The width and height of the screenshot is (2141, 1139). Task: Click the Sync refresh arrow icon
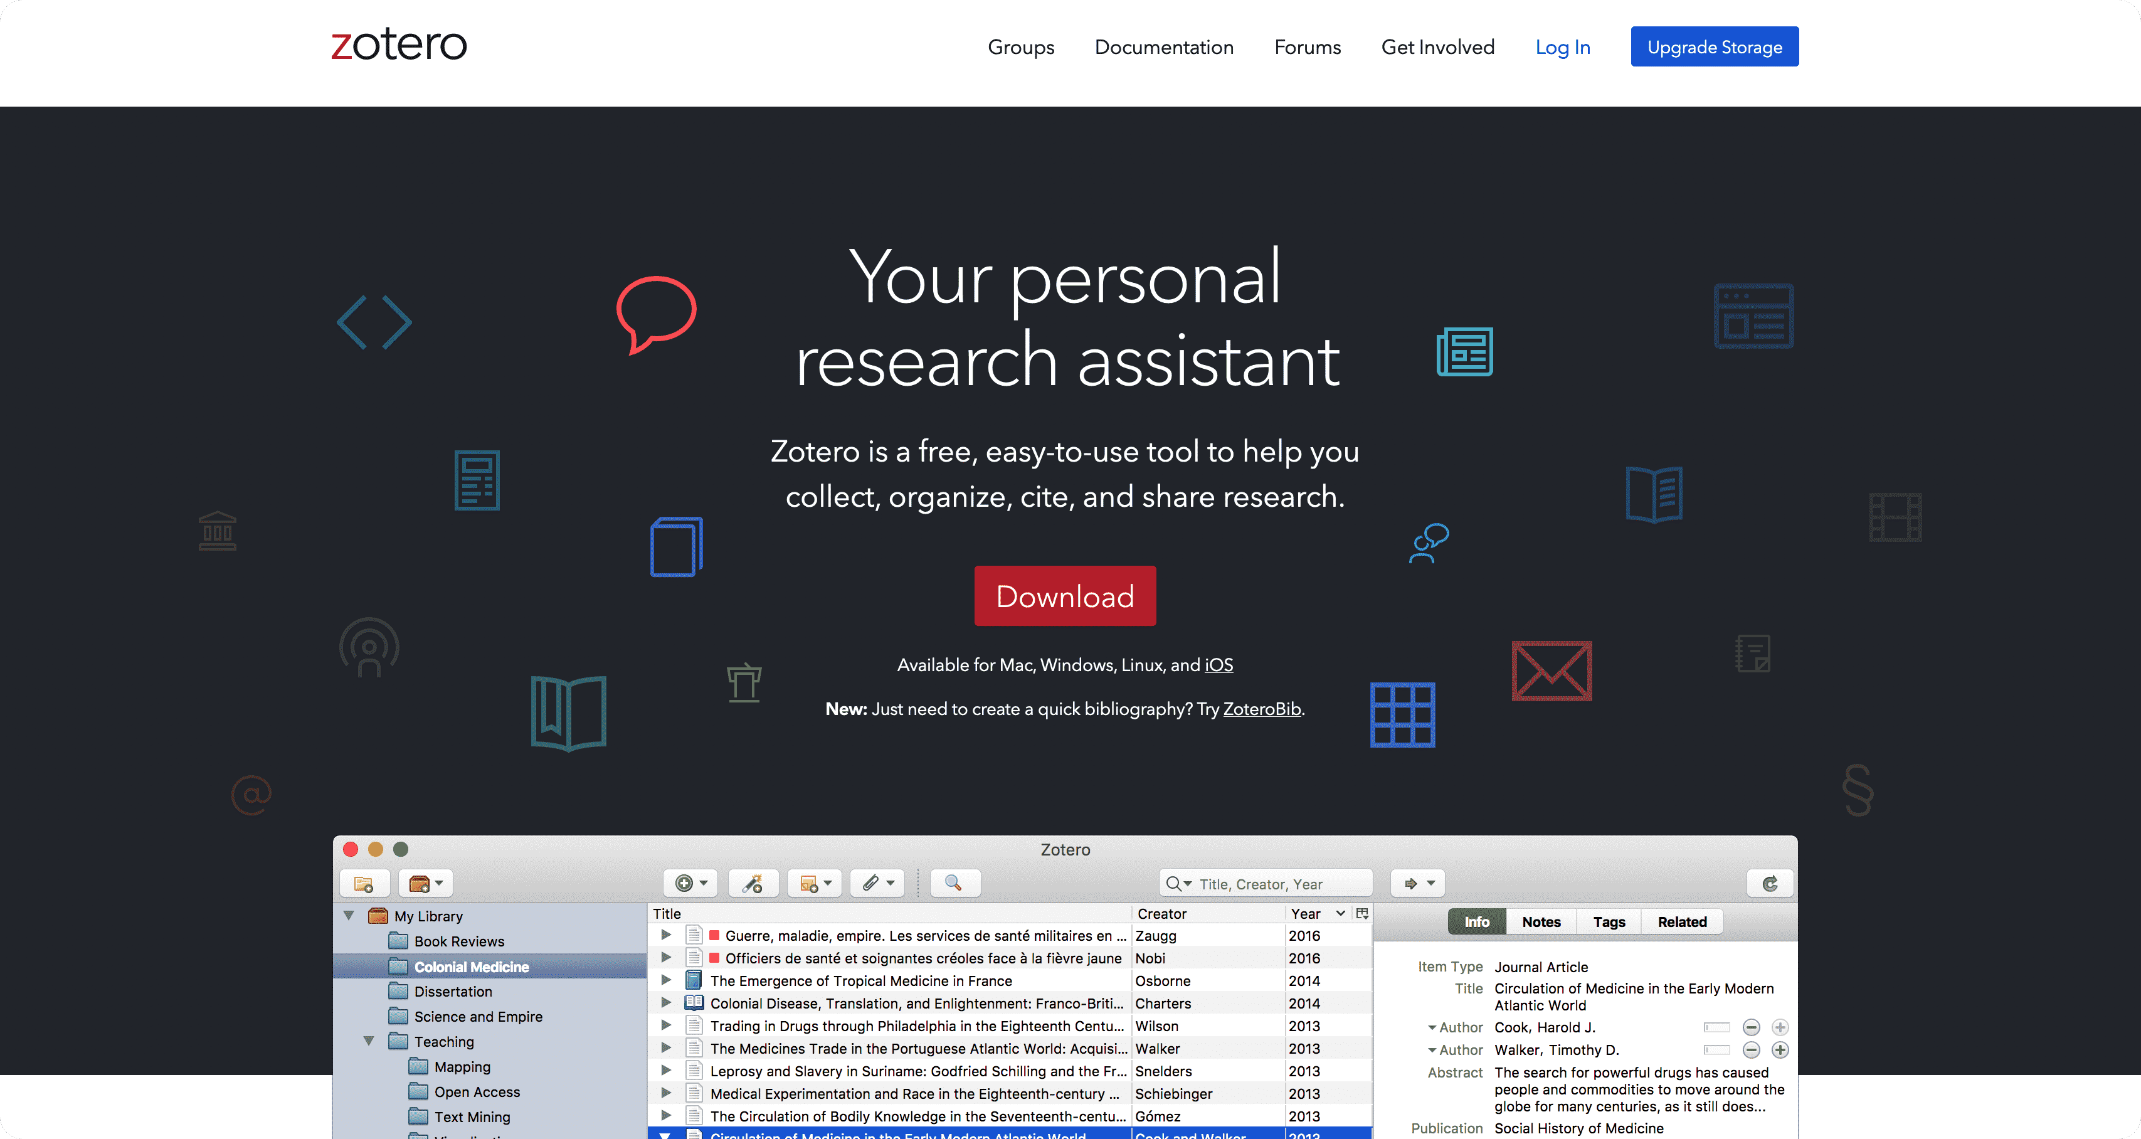[x=1770, y=883]
